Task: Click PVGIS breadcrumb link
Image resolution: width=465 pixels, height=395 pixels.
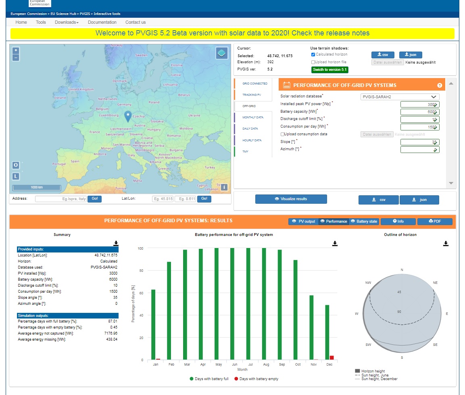Action: pos(85,14)
